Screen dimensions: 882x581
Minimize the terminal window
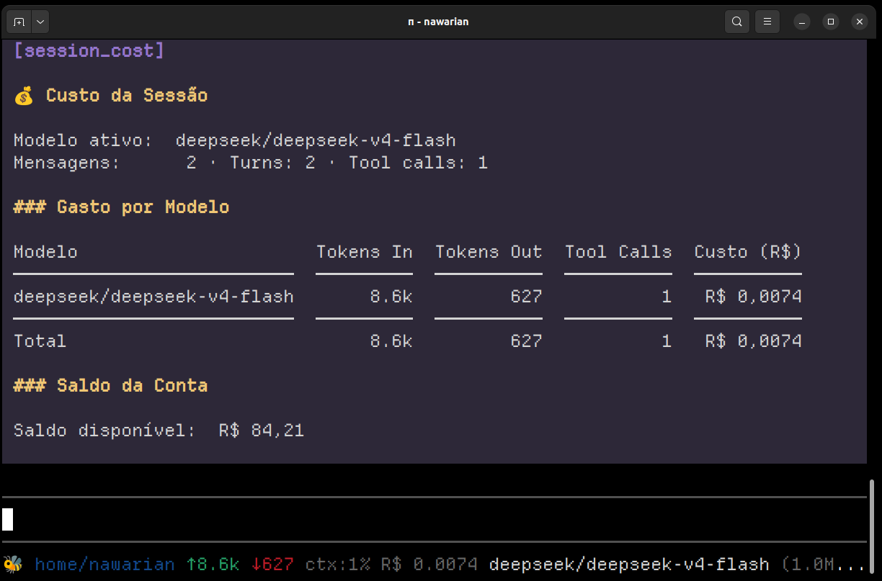(803, 22)
